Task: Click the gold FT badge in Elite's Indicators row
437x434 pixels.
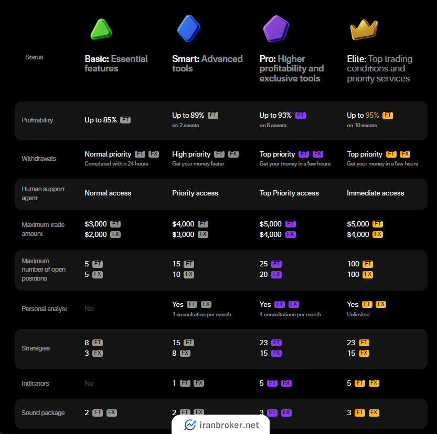Action: (360, 383)
